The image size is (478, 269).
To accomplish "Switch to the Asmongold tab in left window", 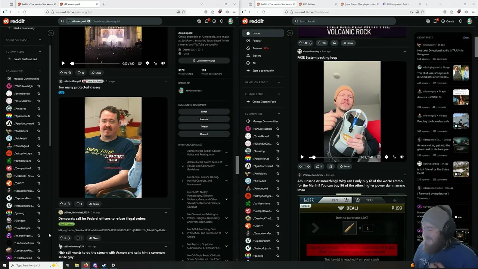I will 79,4.
